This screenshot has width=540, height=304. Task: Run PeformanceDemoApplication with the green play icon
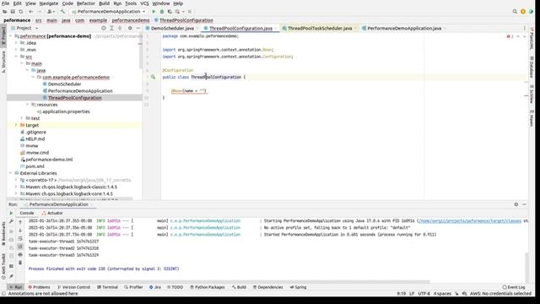[x=154, y=12]
